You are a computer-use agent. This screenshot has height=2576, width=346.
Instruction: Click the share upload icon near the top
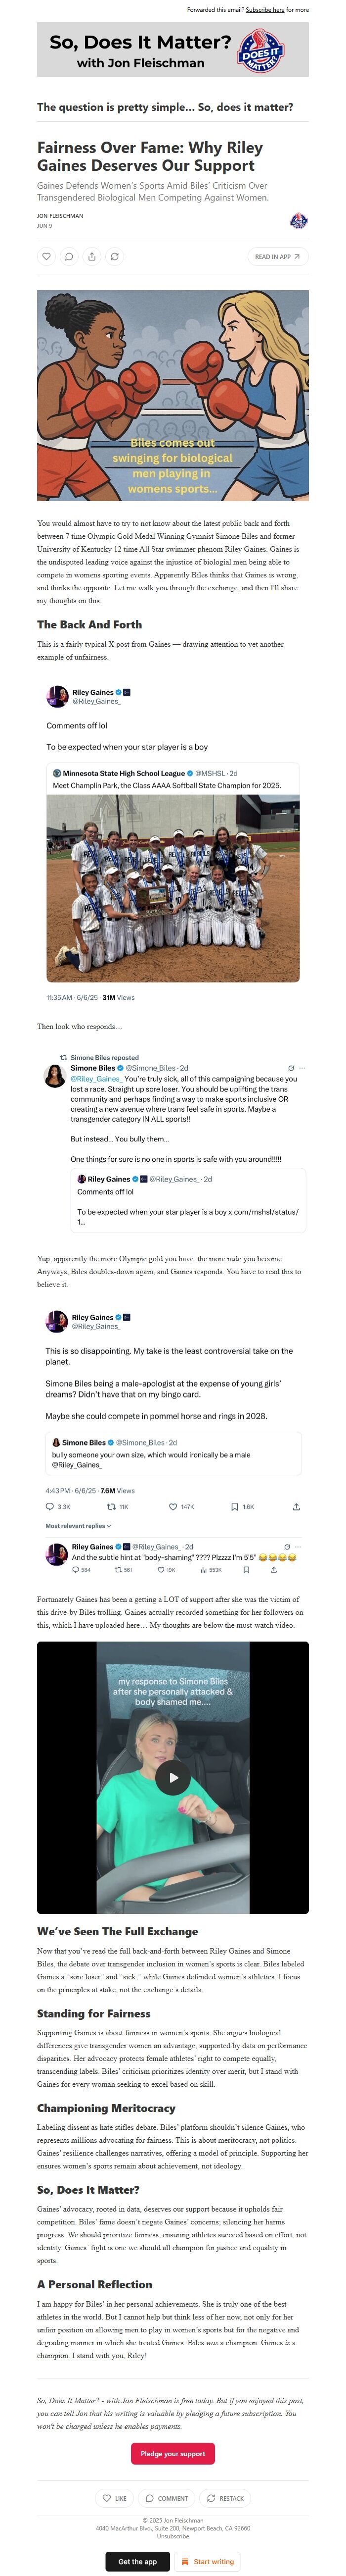(x=92, y=257)
